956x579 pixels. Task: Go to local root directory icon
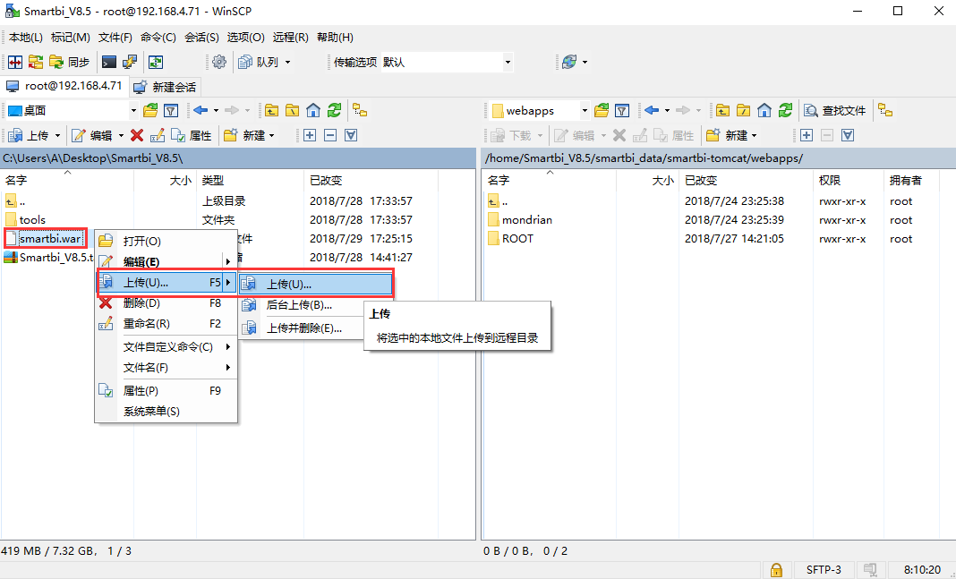tap(292, 111)
